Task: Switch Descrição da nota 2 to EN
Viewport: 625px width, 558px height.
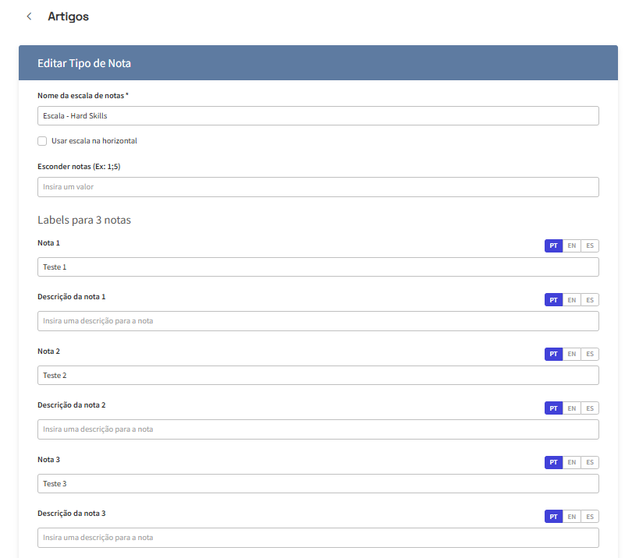Action: [x=572, y=408]
